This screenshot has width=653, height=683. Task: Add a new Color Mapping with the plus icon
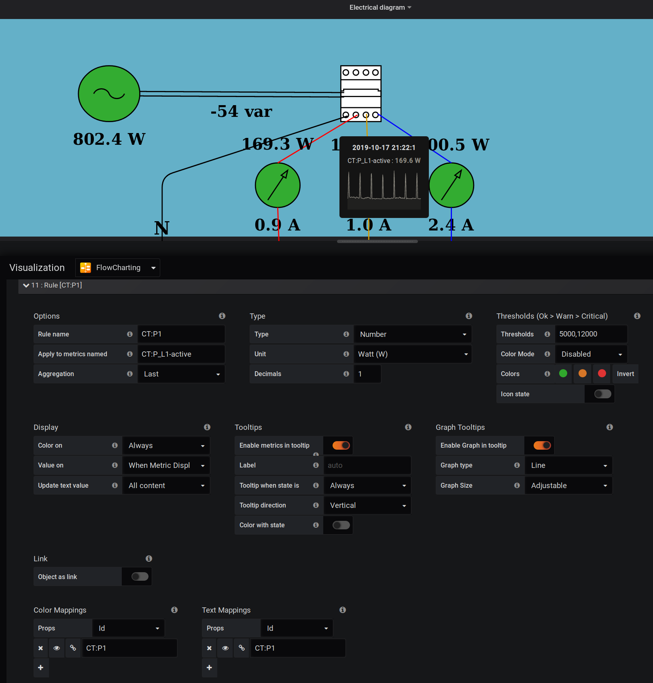point(41,668)
